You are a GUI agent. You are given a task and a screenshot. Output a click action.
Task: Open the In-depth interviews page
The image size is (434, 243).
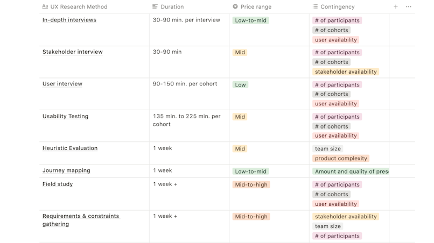coord(69,20)
